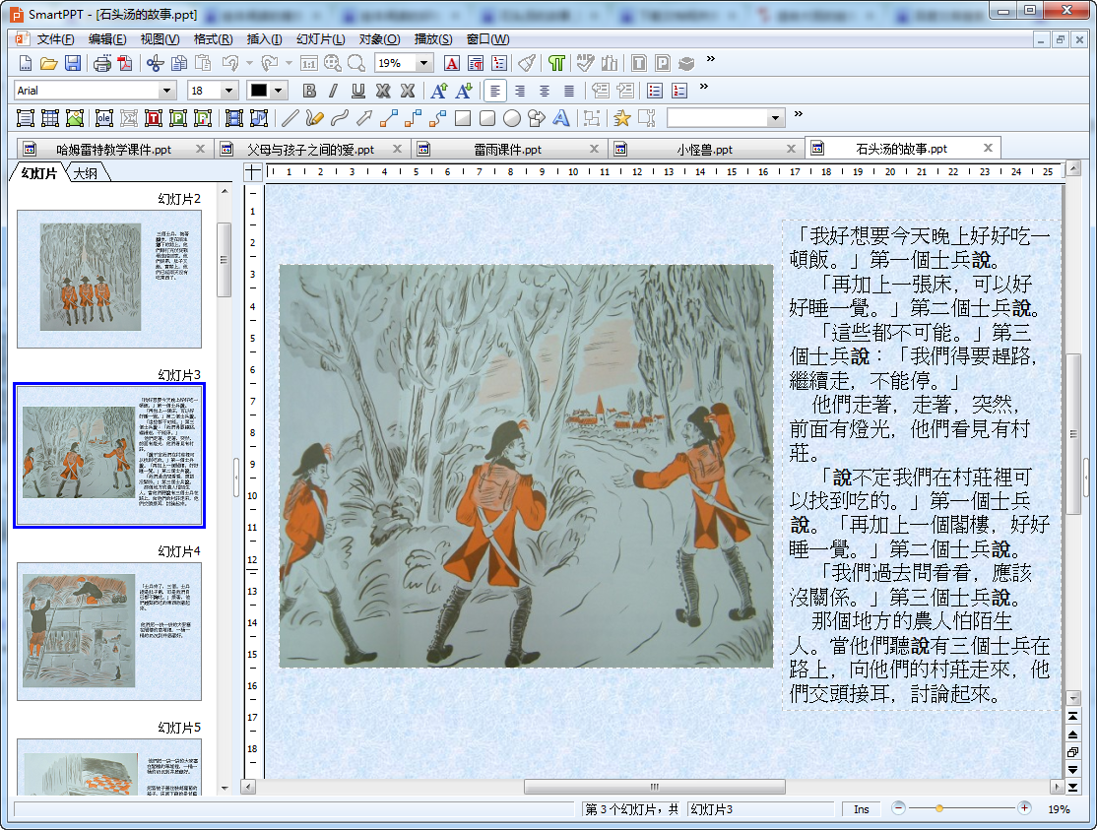The width and height of the screenshot is (1097, 830).
Task: Save the presentation with the floppy icon
Action: coord(73,64)
